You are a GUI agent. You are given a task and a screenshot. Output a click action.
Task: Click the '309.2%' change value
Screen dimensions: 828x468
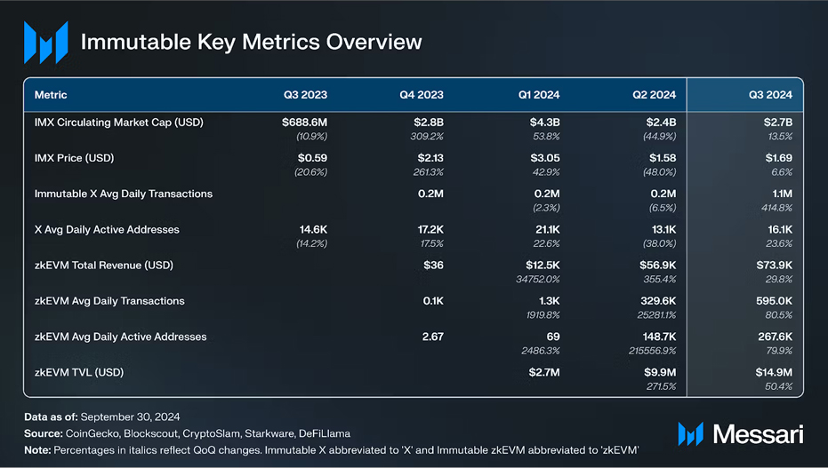[x=427, y=137]
